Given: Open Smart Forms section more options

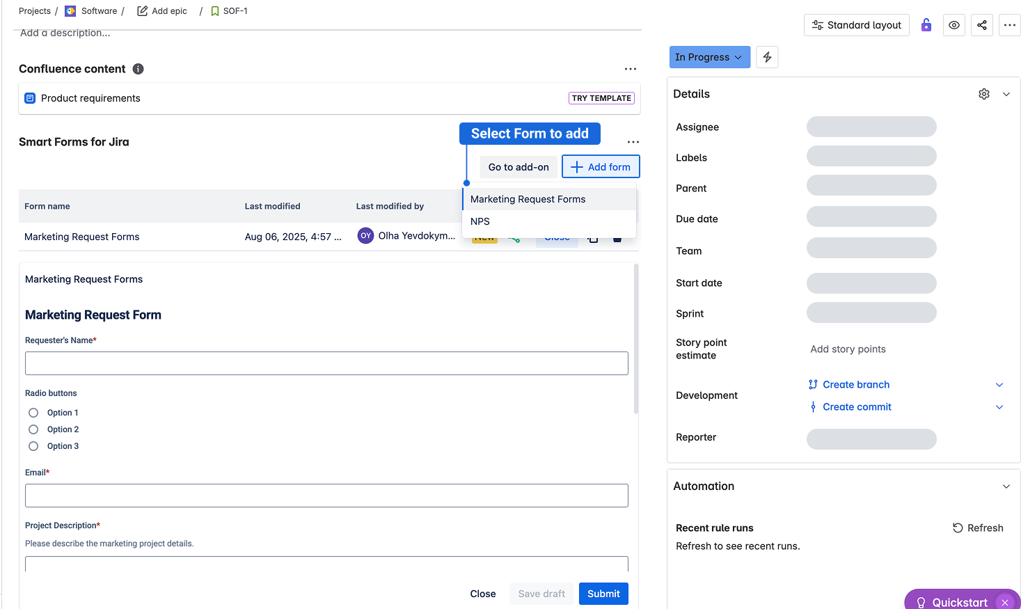Looking at the screenshot, I should tap(633, 142).
